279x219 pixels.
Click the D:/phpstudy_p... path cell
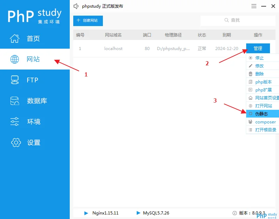click(x=173, y=49)
